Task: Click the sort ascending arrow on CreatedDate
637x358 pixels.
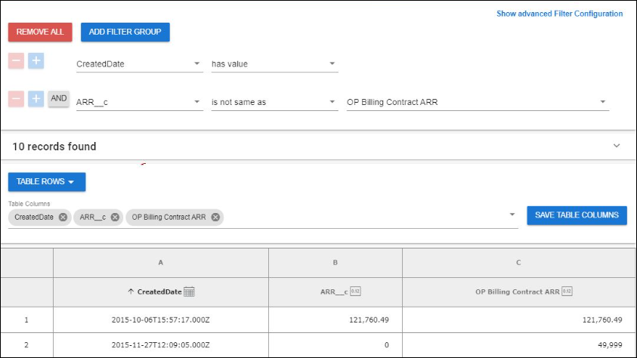Action: [131, 292]
